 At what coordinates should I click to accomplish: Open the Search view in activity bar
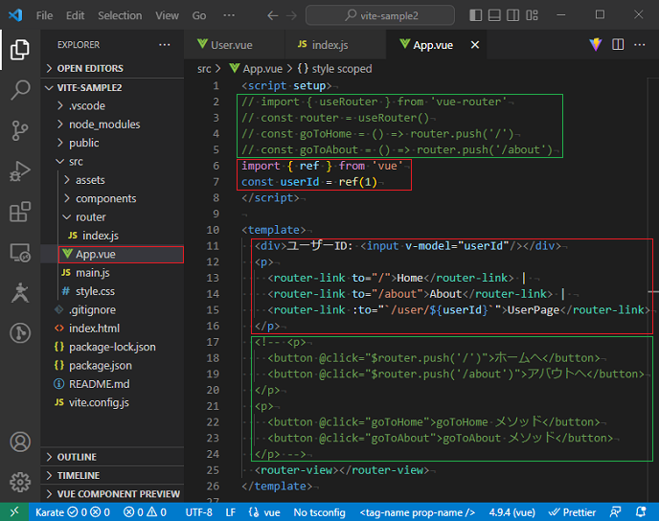[x=20, y=89]
